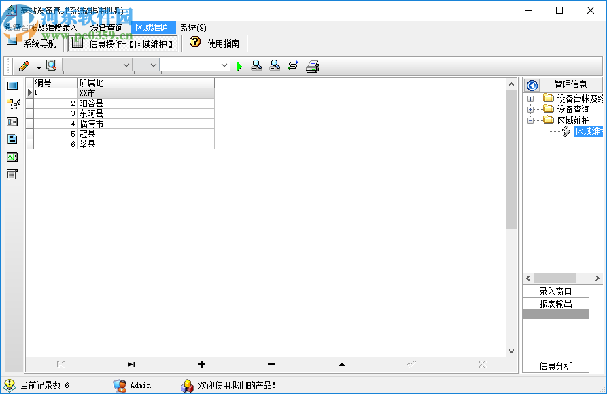Click the grid scrollbar up arrow
607x394 pixels.
tap(511, 84)
